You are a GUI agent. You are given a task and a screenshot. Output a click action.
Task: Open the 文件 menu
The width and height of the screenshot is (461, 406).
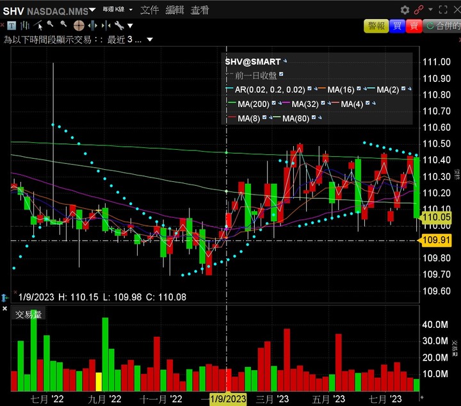pos(149,10)
